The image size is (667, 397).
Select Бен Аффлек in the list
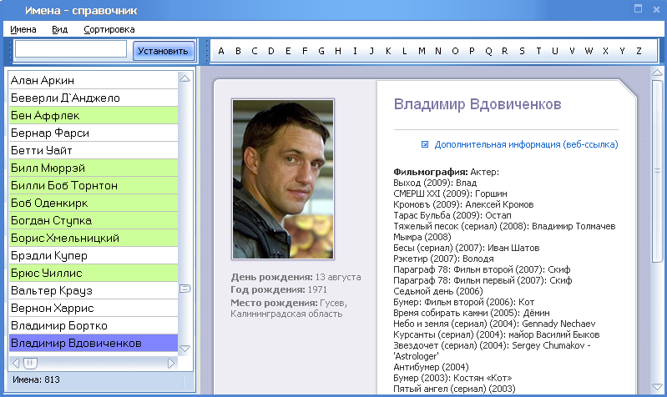[x=93, y=115]
